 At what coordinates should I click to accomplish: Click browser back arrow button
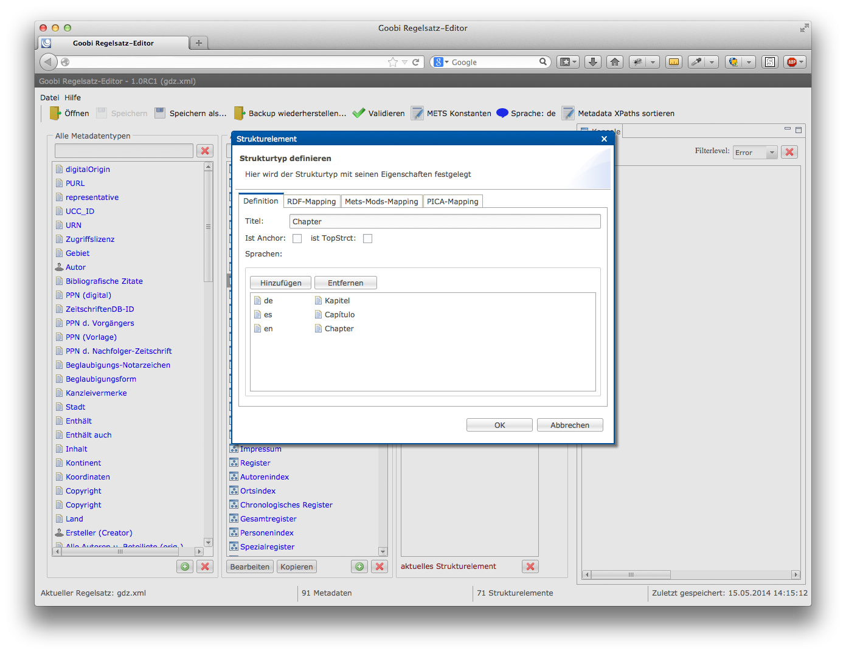click(x=48, y=62)
